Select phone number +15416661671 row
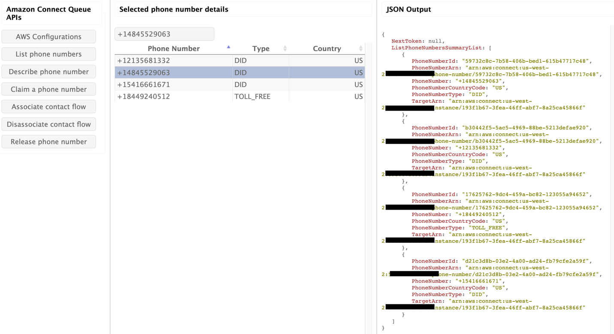The width and height of the screenshot is (614, 334). point(240,84)
